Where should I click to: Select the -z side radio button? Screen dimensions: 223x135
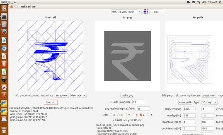tap(148, 115)
